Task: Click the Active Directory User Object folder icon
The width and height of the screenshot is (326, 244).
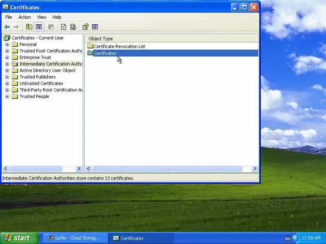Action: pyautogui.click(x=15, y=70)
